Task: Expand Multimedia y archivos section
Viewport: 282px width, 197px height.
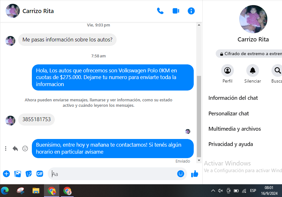Action: 235,129
